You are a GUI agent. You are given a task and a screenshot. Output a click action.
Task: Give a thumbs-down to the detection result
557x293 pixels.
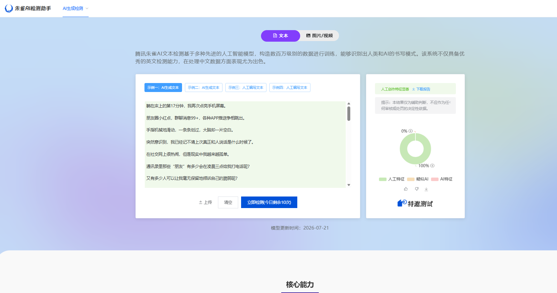coord(417,189)
